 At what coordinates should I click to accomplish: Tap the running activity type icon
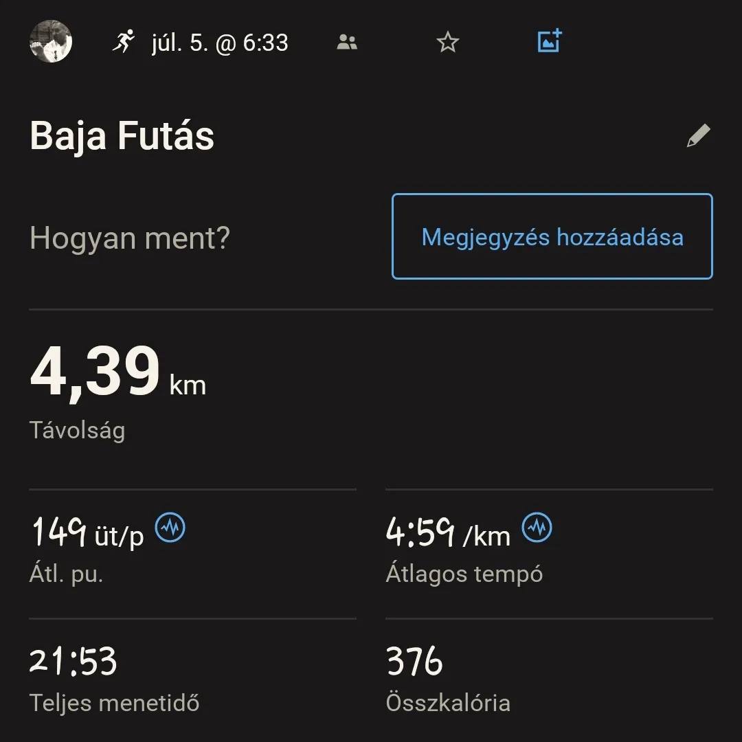click(x=124, y=42)
